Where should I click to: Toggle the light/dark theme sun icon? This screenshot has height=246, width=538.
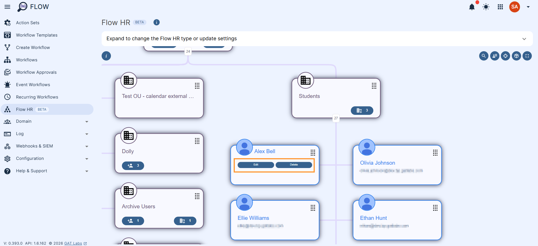pyautogui.click(x=486, y=7)
